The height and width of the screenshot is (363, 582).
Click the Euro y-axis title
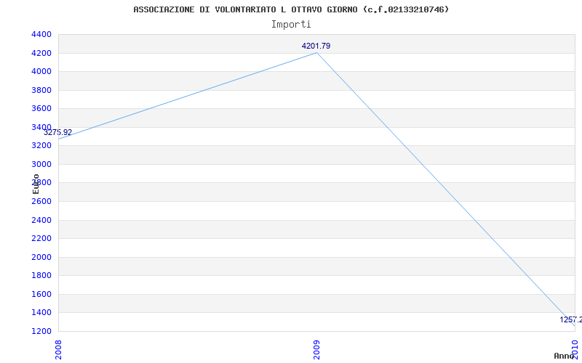(36, 184)
